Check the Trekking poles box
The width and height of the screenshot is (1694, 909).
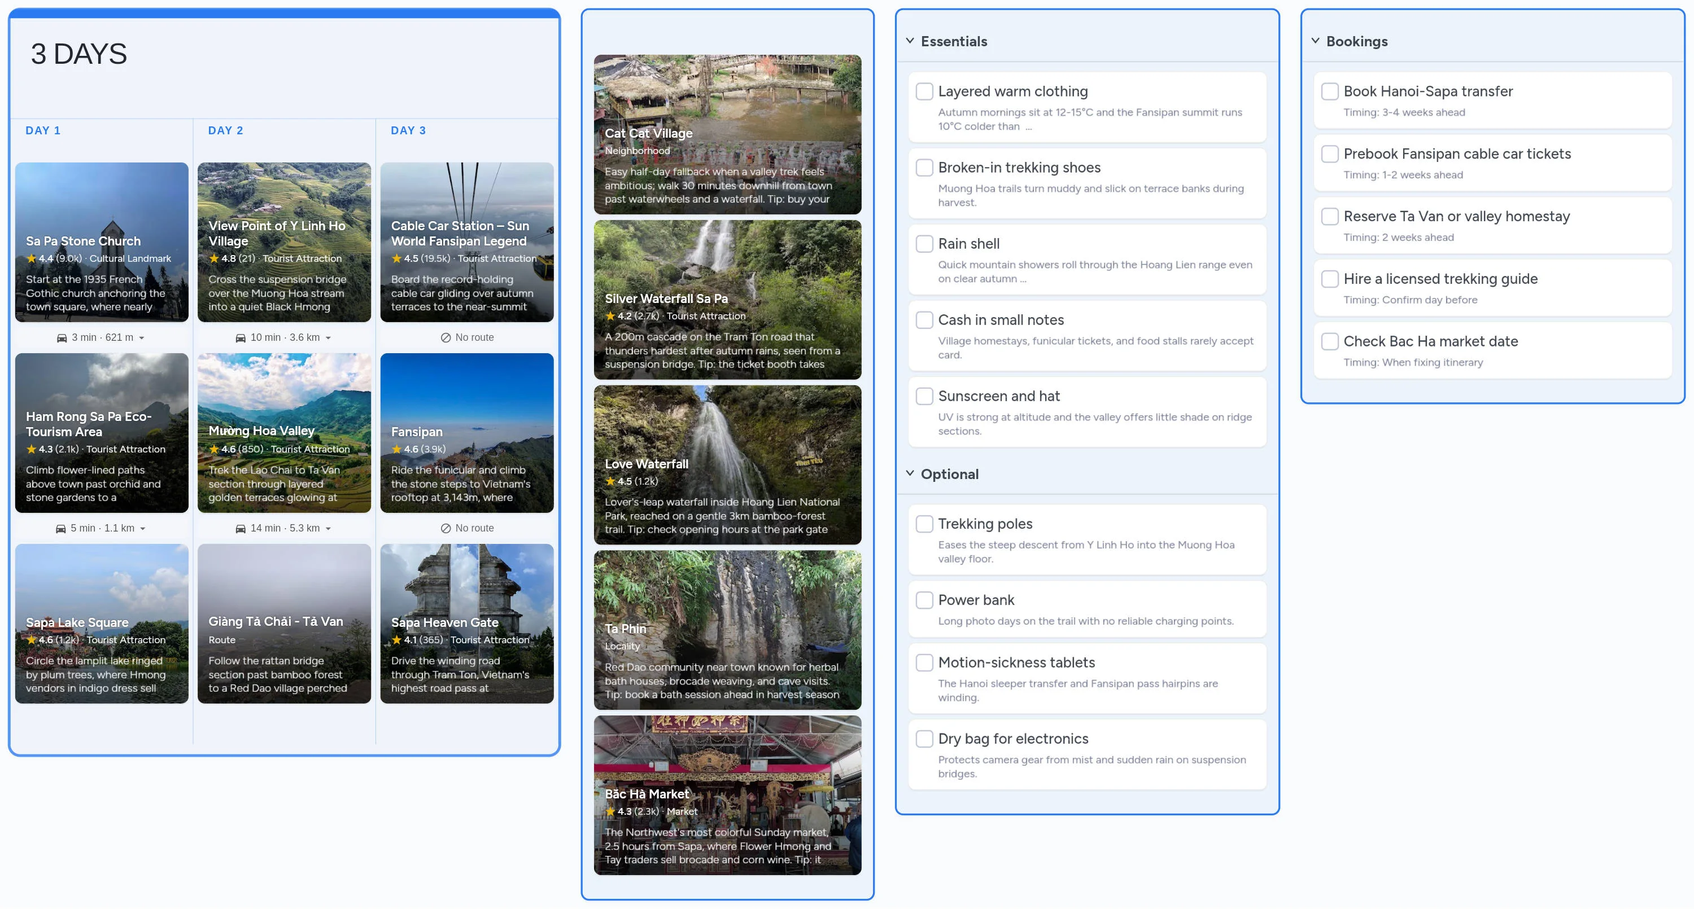(x=924, y=524)
